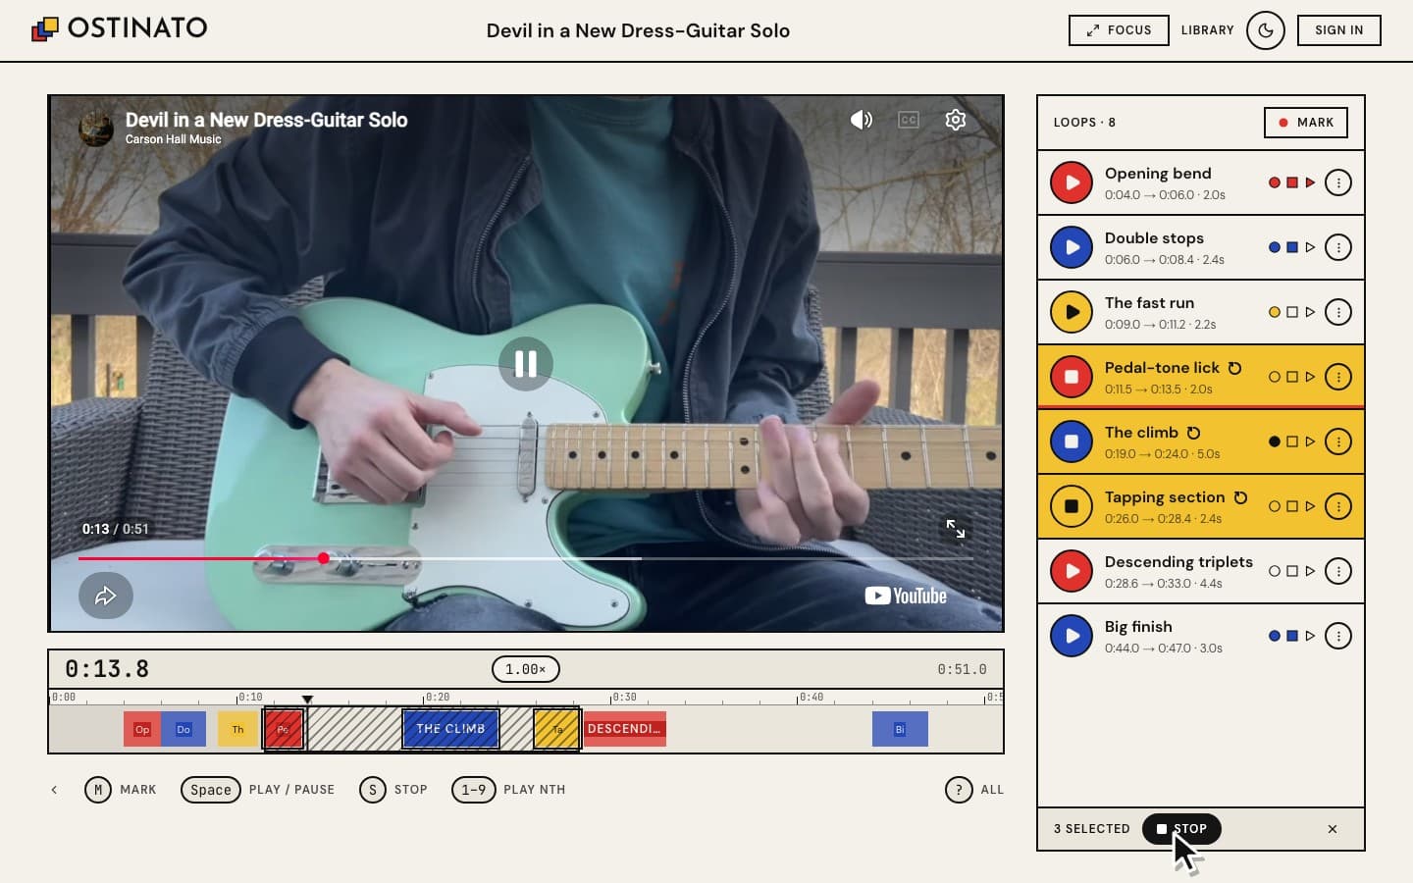The width and height of the screenshot is (1413, 883).
Task: Open options menu for Tapping section
Action: point(1338,506)
